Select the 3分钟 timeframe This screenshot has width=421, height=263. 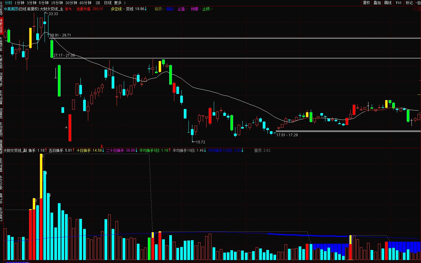click(x=31, y=3)
